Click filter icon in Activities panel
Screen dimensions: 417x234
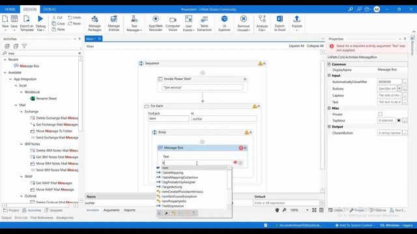pos(24,46)
